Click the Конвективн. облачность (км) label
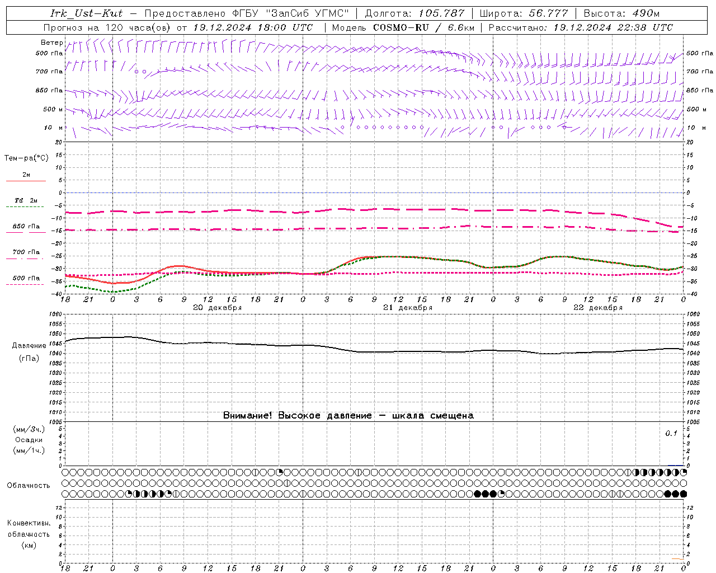The height and width of the screenshot is (573, 716). tap(29, 534)
